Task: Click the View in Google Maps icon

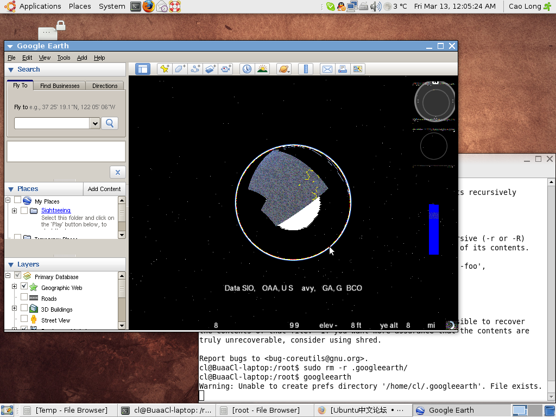Action: (357, 69)
